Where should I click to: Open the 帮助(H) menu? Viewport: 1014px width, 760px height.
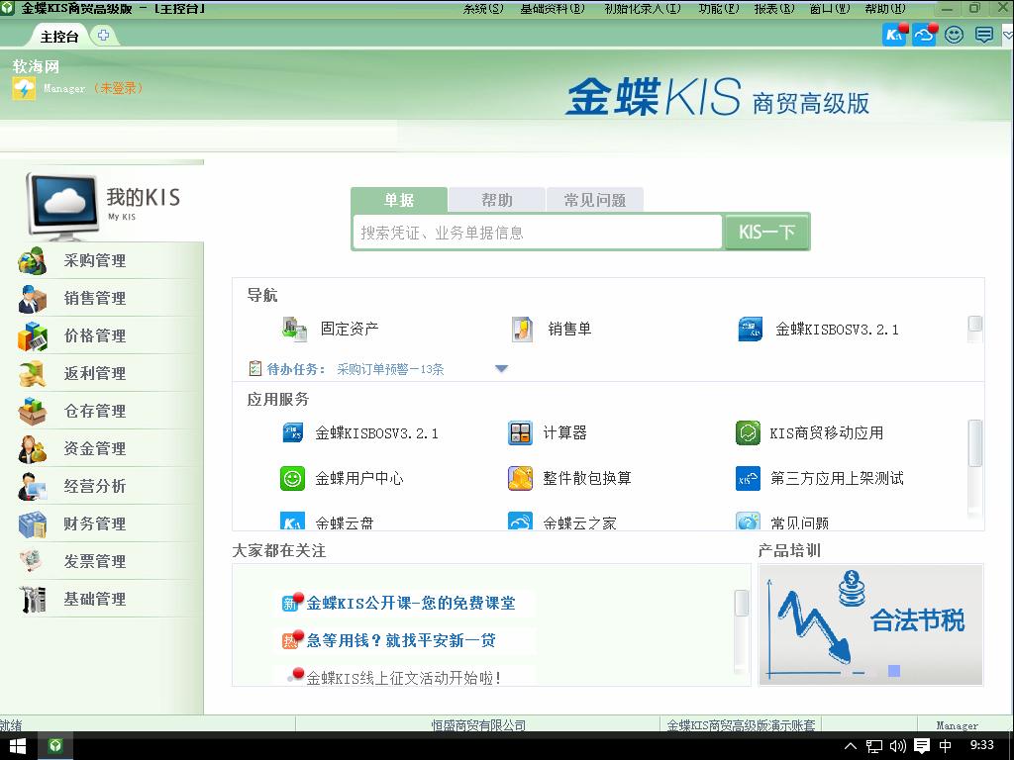pyautogui.click(x=885, y=8)
